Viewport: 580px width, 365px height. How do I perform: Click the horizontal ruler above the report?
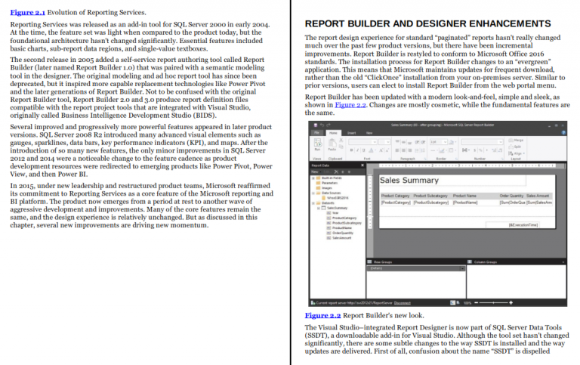coord(467,165)
